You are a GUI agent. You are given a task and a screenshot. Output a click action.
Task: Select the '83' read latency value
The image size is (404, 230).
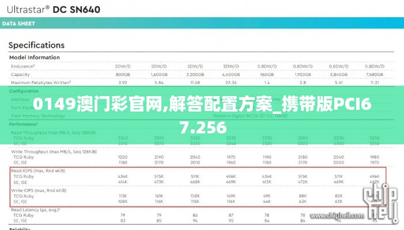123,221
